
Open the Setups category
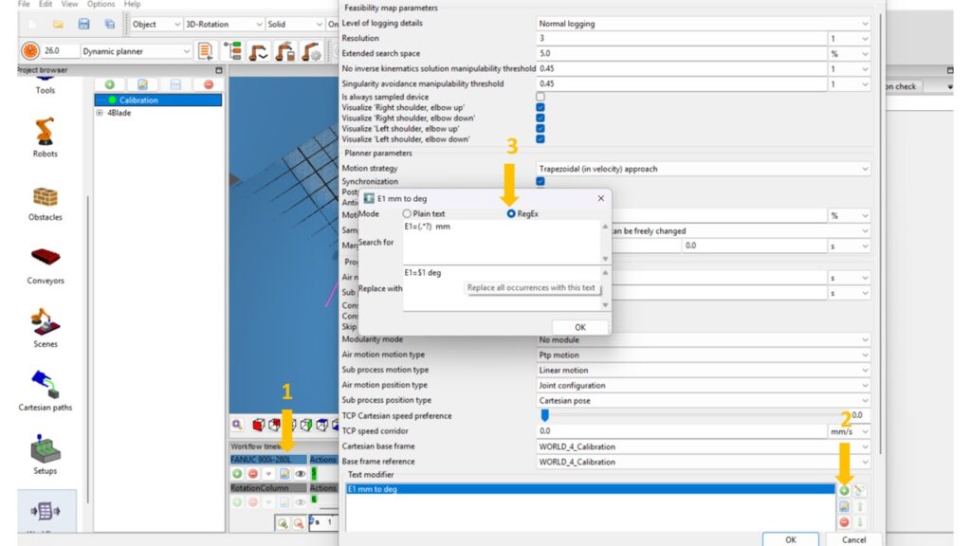(45, 451)
